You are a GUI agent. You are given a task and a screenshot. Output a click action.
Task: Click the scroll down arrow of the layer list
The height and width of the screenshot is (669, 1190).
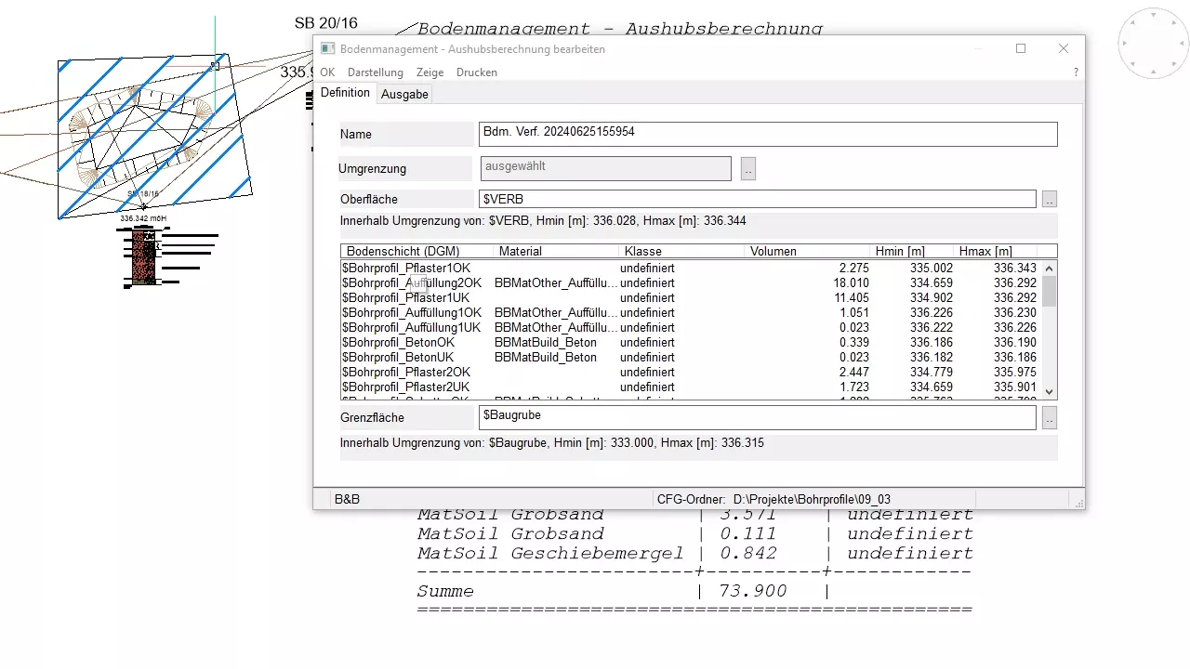pos(1049,392)
